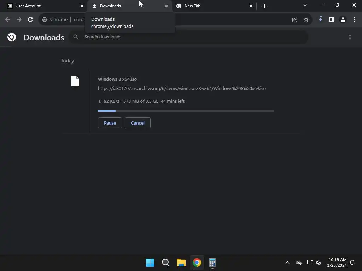This screenshot has width=362, height=271.
Task: Open the notifications bell
Action: [x=352, y=263]
